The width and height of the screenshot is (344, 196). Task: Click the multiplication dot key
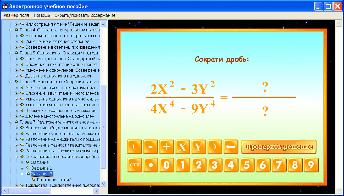pos(151,165)
